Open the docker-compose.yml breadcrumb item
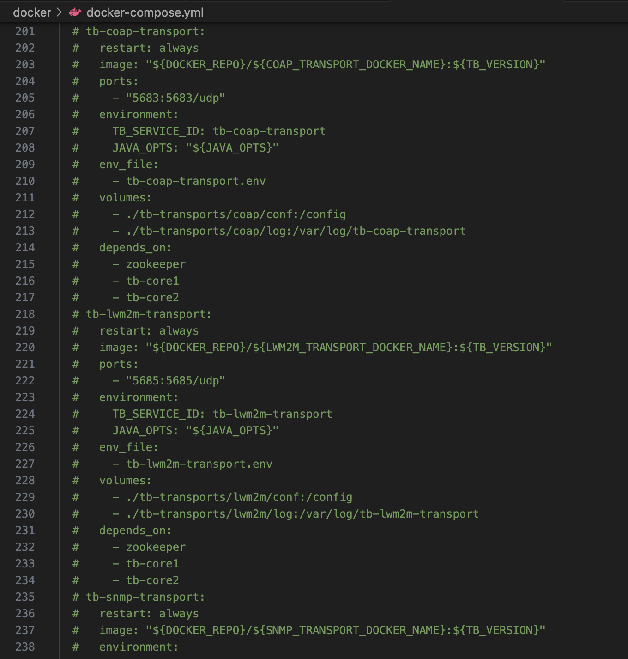Image resolution: width=628 pixels, height=659 pixels. pos(145,12)
